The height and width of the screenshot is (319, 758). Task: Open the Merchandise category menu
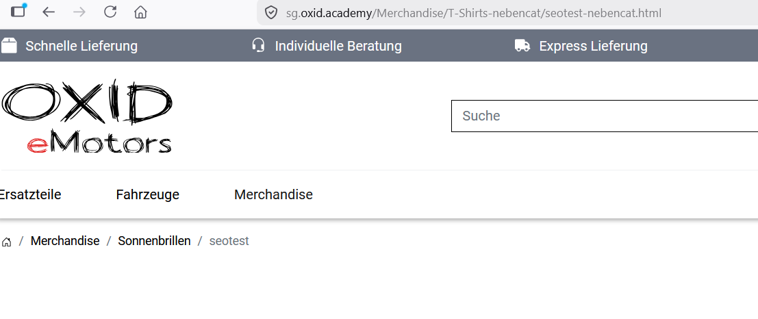[273, 194]
